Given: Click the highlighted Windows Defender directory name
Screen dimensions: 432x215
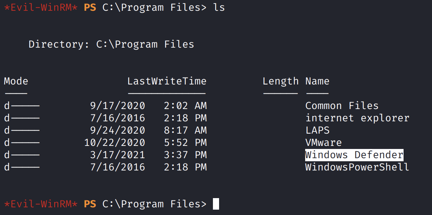Looking at the screenshot, I should [354, 155].
